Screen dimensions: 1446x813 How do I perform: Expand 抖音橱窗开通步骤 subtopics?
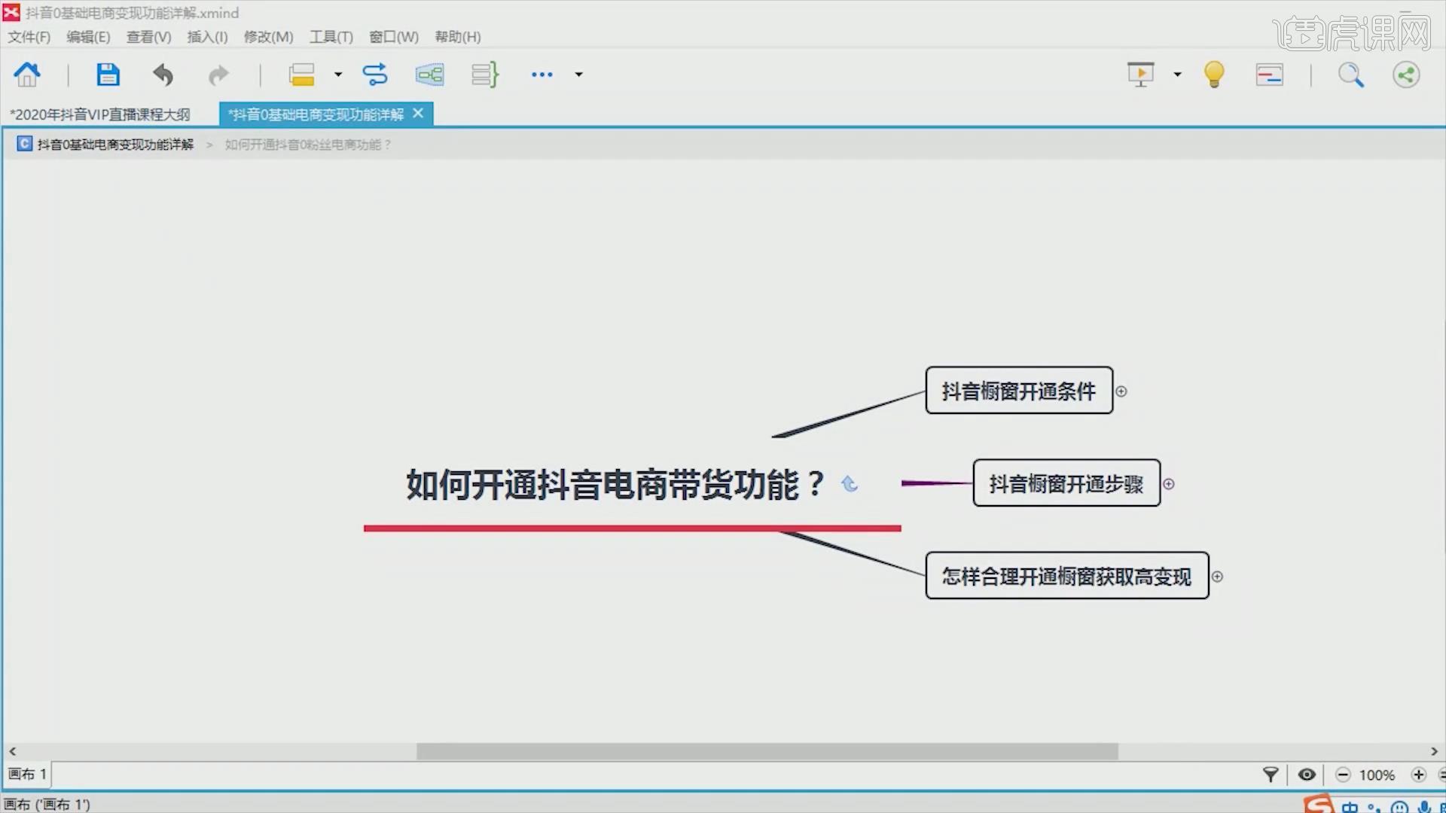(x=1169, y=484)
